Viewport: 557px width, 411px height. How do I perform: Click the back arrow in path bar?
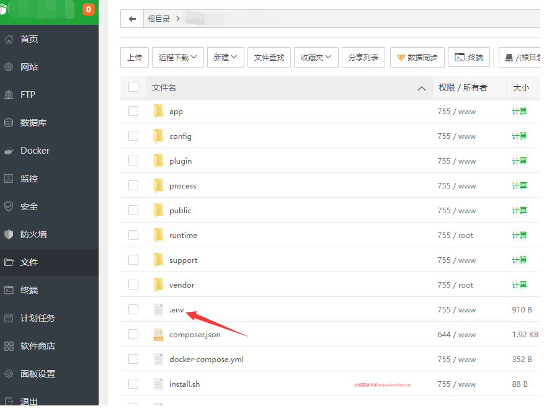[x=132, y=19]
